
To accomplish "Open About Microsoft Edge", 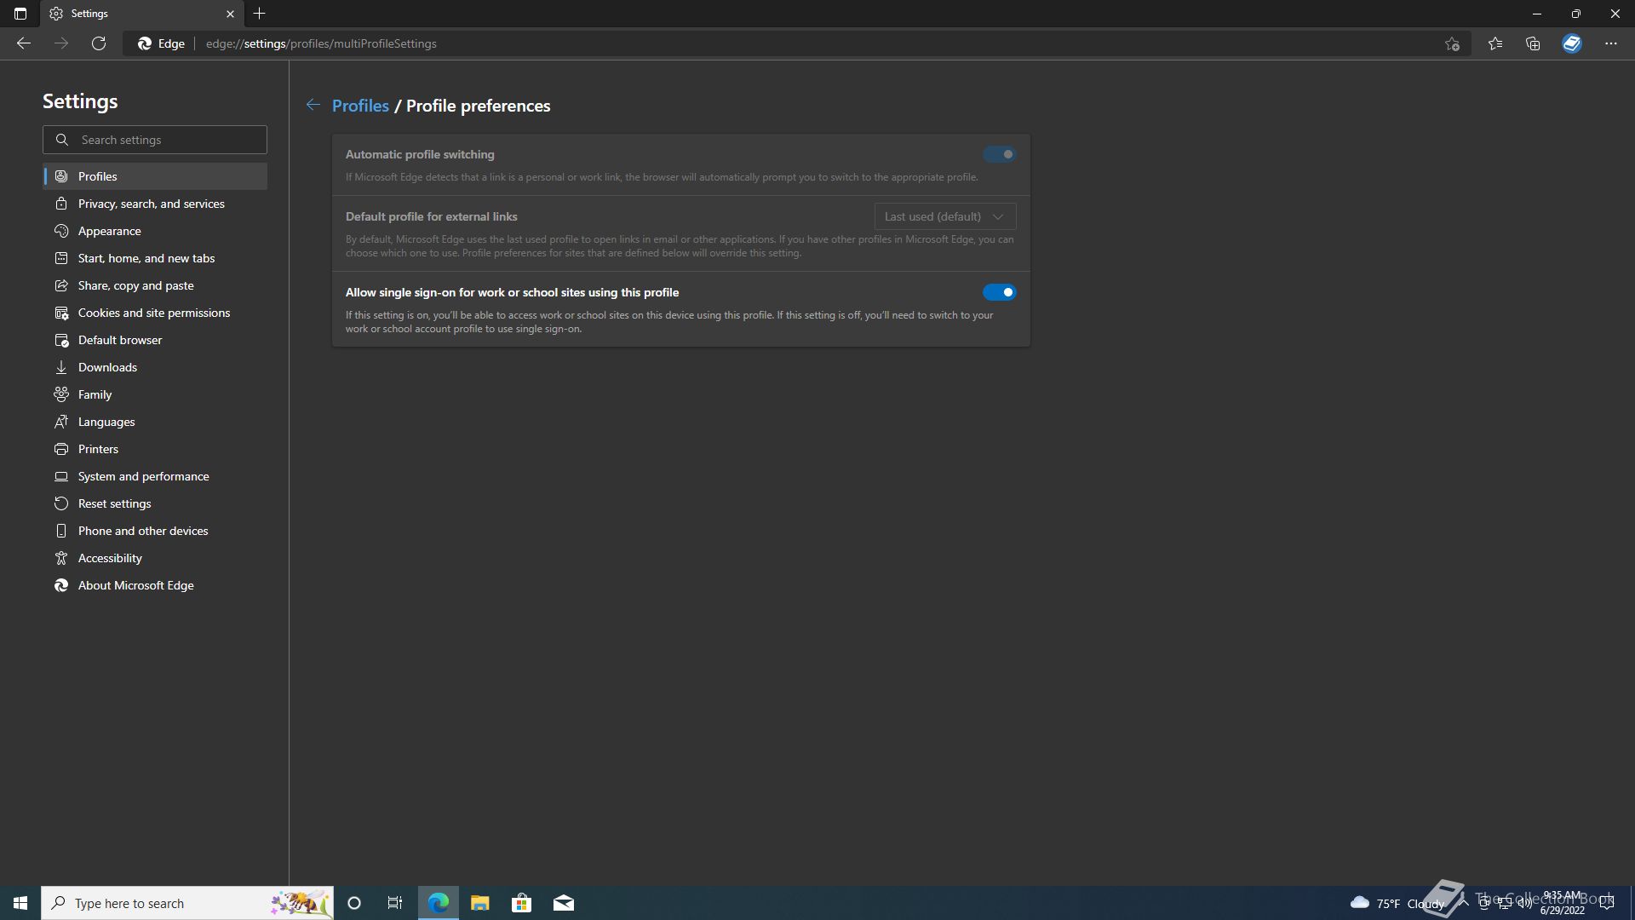I will click(156, 585).
